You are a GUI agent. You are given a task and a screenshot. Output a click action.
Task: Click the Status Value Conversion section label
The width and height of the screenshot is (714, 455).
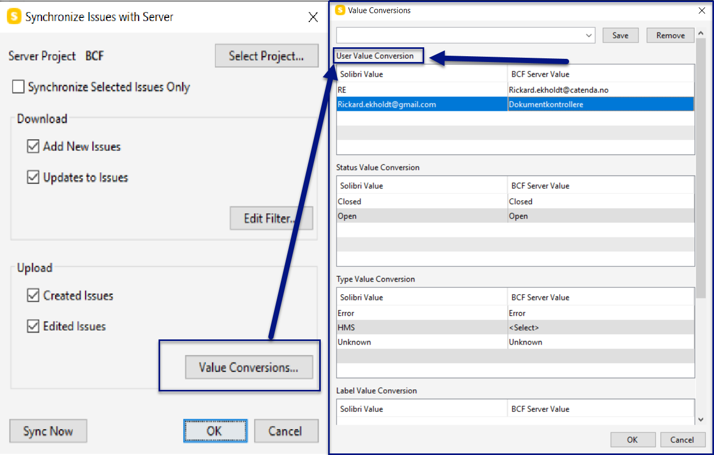tap(378, 168)
